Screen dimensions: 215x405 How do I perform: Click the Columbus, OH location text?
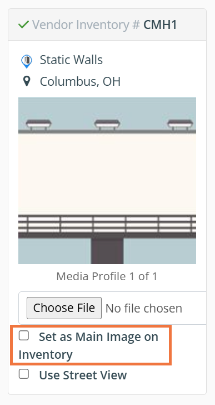point(80,81)
